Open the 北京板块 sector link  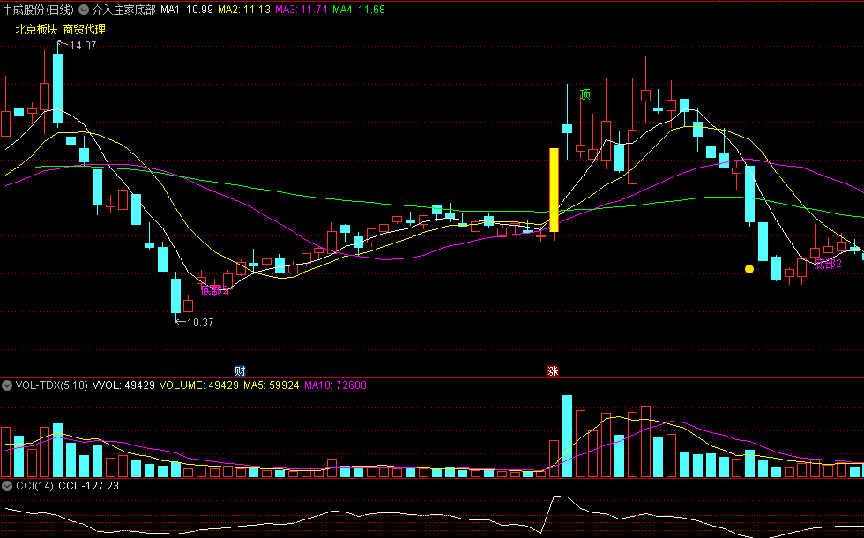[36, 30]
